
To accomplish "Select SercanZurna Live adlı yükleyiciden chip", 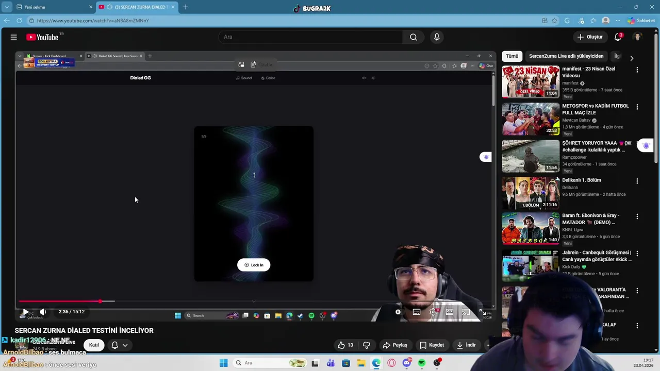I will point(566,56).
